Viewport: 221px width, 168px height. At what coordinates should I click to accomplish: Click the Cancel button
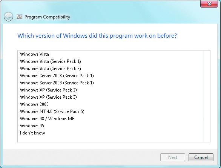[x=201, y=157]
